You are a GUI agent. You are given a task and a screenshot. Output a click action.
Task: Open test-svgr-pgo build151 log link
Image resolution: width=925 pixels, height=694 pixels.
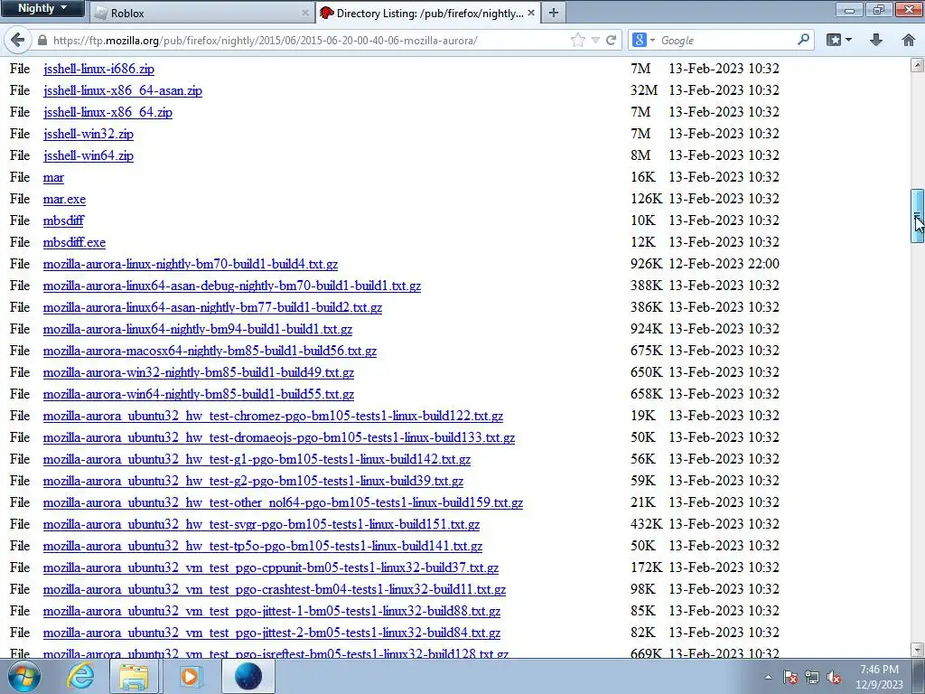[261, 525]
